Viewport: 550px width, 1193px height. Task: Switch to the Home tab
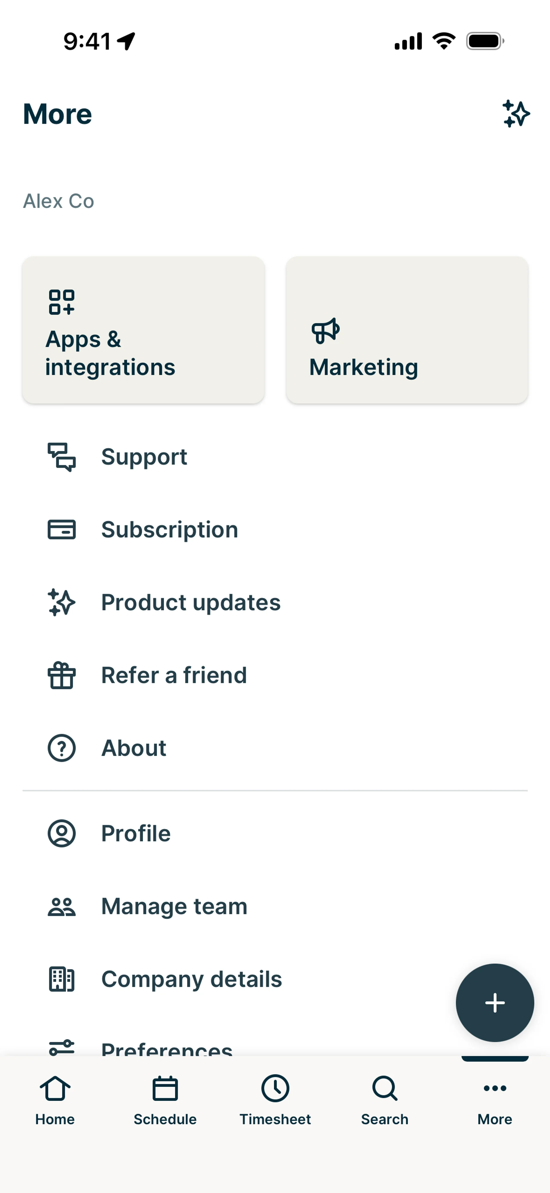pos(55,1100)
